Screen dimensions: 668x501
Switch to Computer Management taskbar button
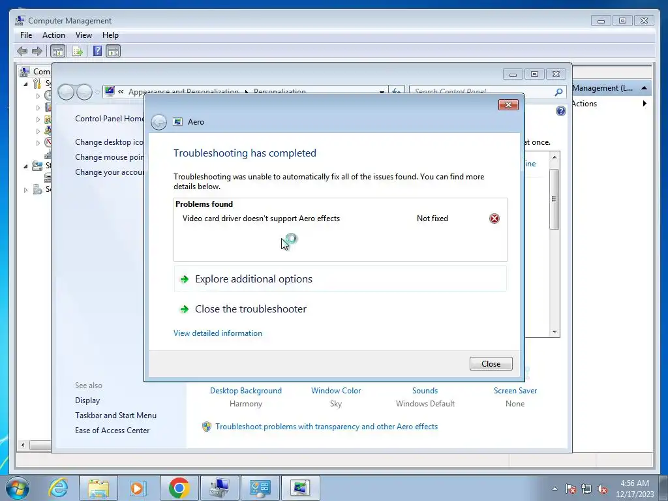point(219,488)
